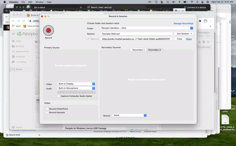The image size is (236, 146).
Task: Open the Share link next to Copy
Action: click(189, 39)
